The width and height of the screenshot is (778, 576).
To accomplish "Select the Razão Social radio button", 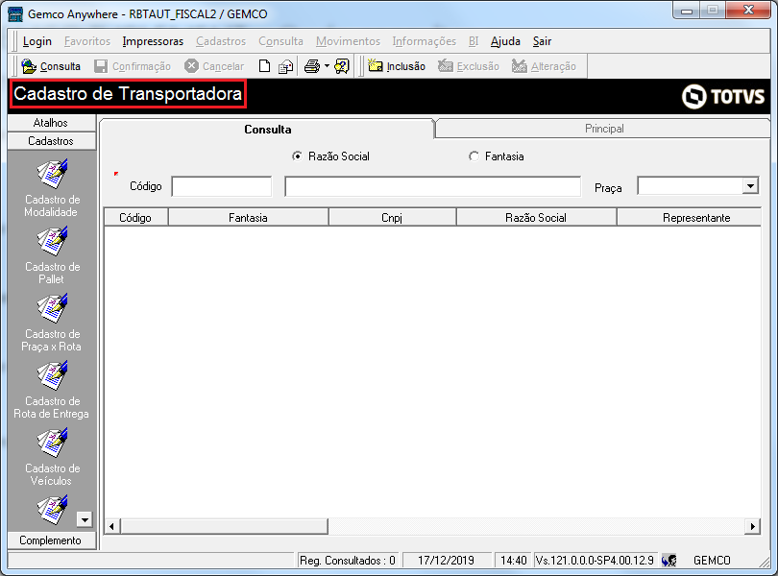I will [297, 156].
